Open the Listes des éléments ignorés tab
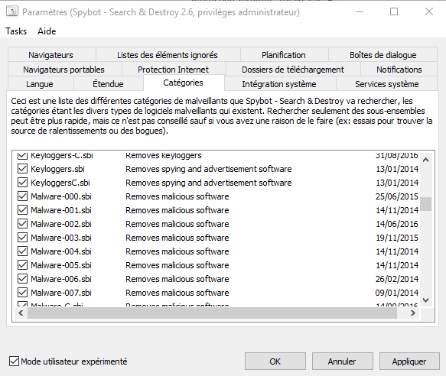446x376 pixels. [x=168, y=55]
